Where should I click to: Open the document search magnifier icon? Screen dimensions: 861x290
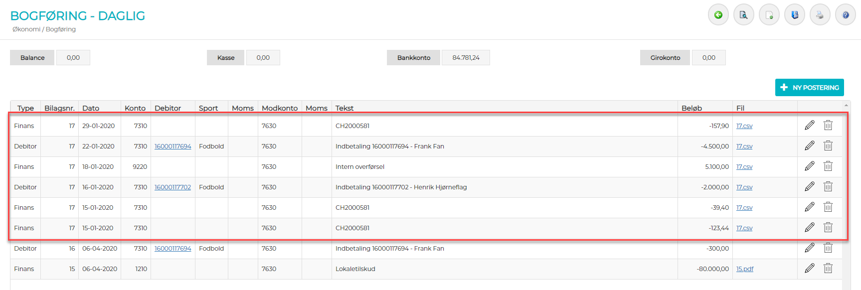tap(743, 15)
